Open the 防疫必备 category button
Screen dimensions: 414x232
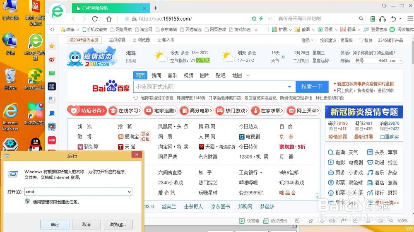87,111
